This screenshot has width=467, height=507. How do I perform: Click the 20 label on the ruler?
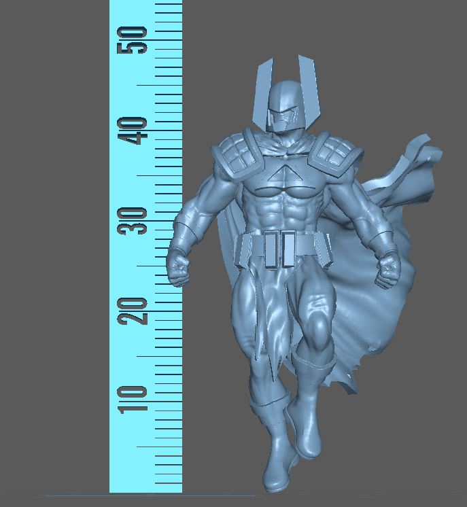133,310
